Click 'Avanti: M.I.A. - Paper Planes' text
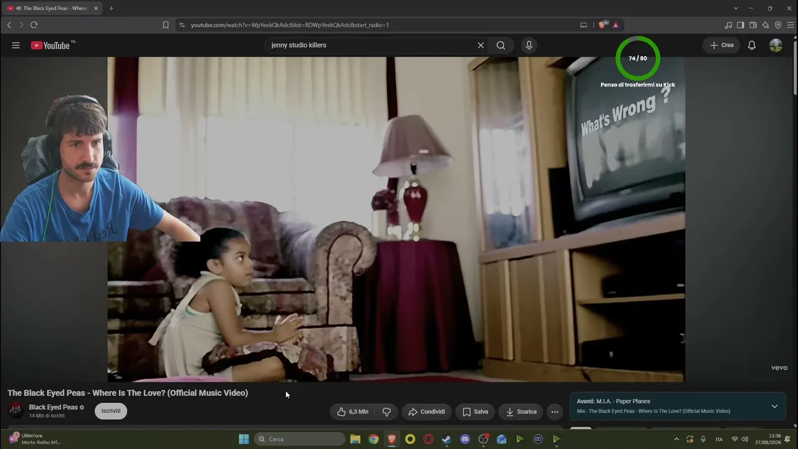 613,401
